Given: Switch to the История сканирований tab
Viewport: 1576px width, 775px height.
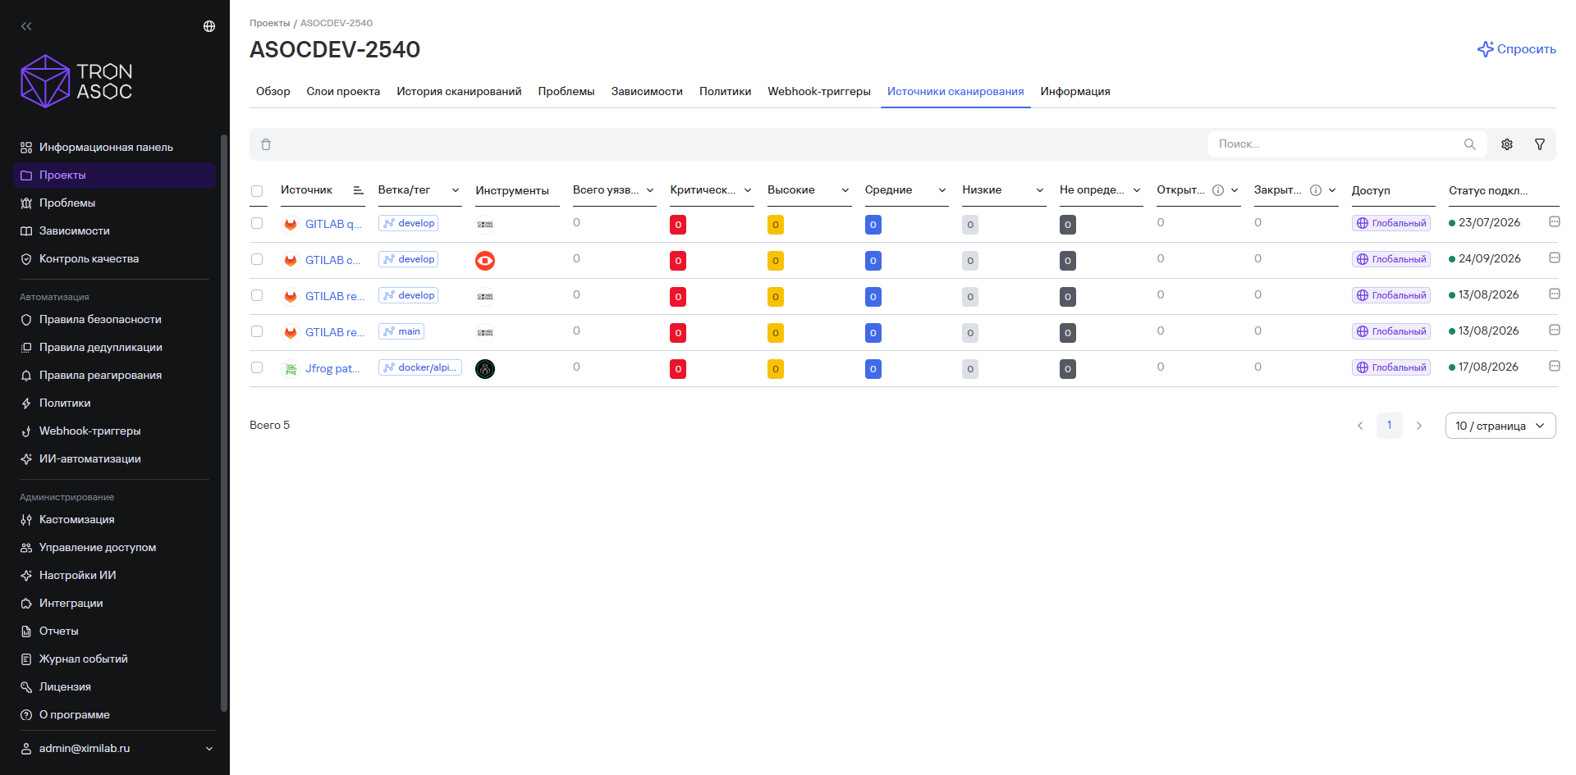Looking at the screenshot, I should (459, 91).
